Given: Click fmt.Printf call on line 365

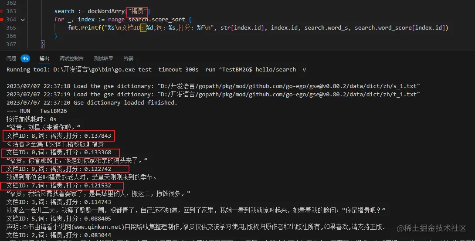Looking at the screenshot, I should click(x=84, y=27).
